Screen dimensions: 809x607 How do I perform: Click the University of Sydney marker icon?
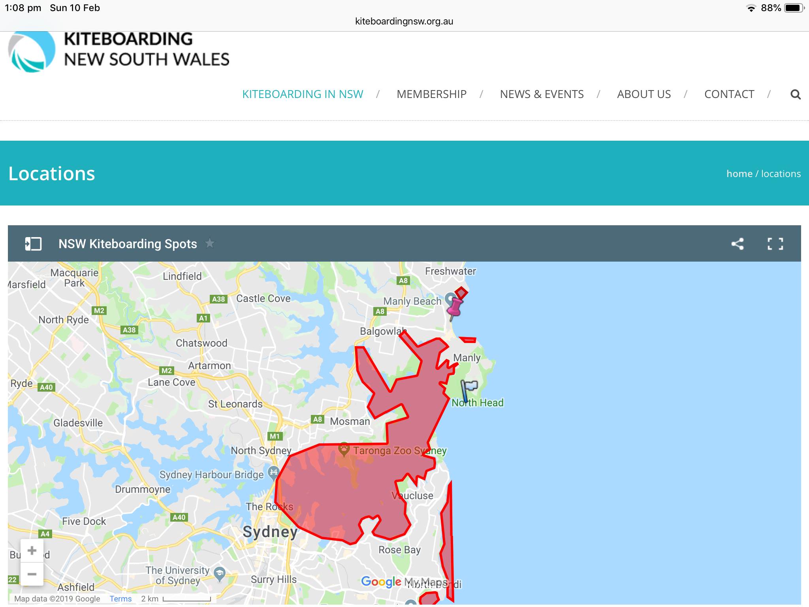click(x=220, y=573)
